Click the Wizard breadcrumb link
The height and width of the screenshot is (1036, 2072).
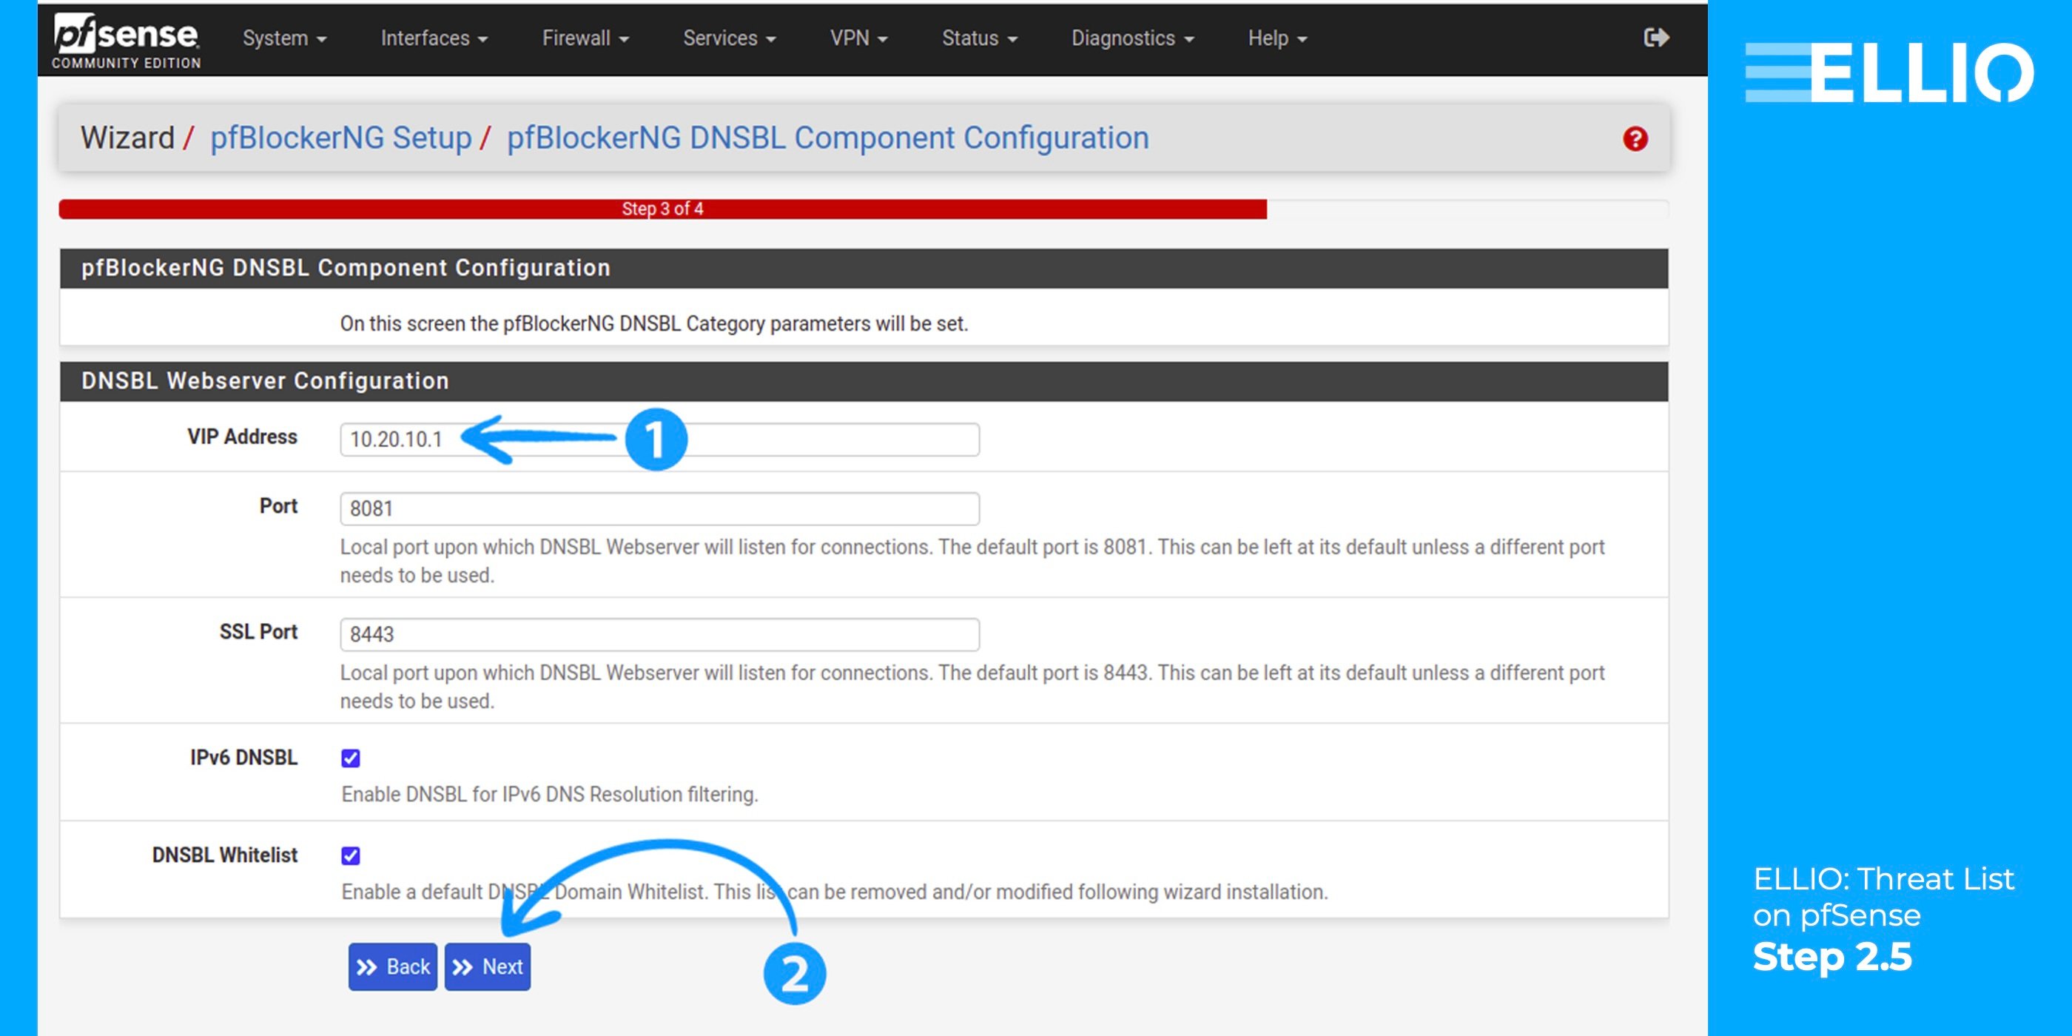pos(129,138)
